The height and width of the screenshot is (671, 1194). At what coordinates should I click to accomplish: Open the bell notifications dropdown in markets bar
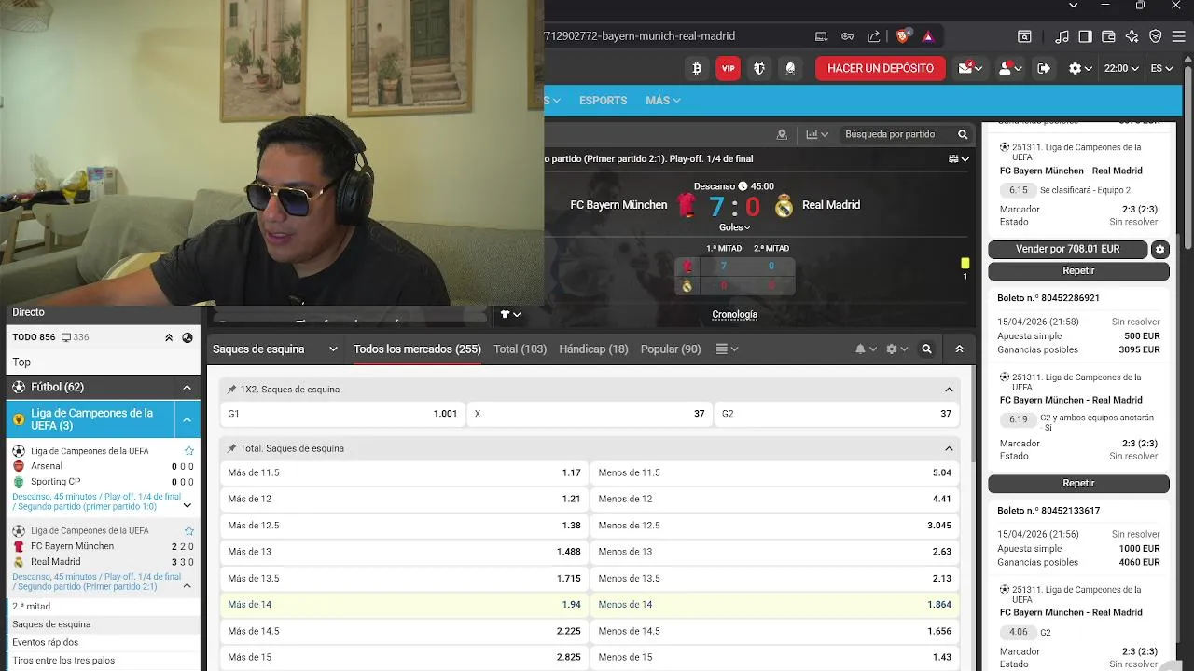[x=866, y=349]
